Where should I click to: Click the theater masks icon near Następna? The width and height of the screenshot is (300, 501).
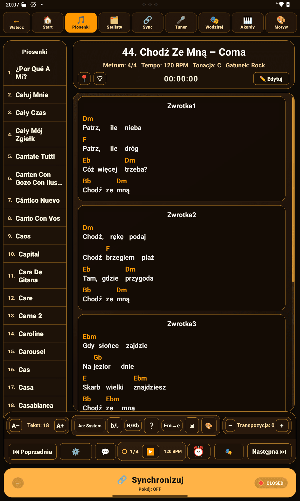coord(228,451)
